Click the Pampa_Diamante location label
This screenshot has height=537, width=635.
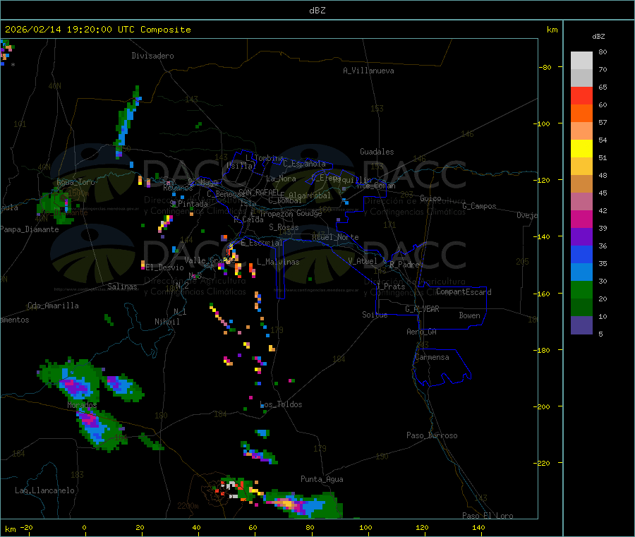tap(30, 229)
